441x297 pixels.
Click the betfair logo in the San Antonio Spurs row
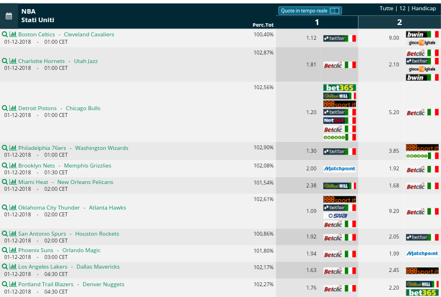tap(422, 237)
